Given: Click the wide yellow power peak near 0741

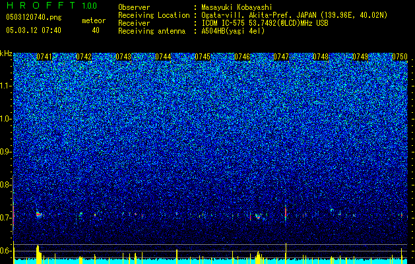Looking at the screenshot, I should click(39, 255).
